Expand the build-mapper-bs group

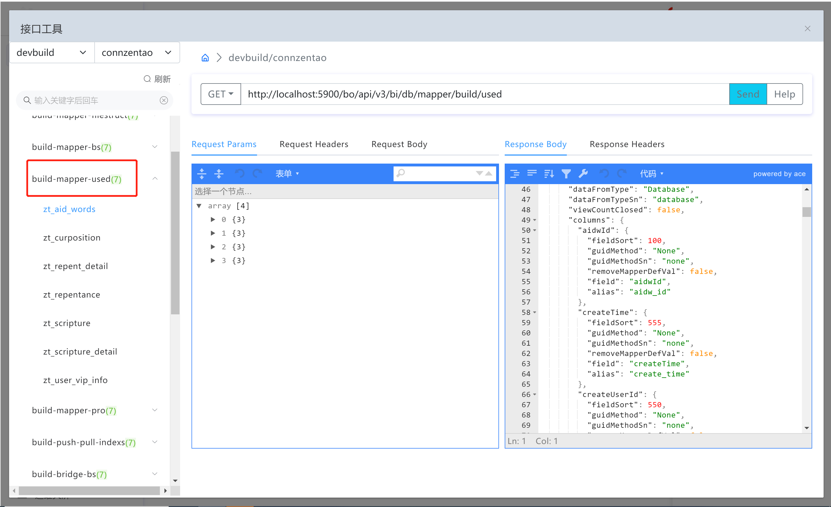point(155,147)
